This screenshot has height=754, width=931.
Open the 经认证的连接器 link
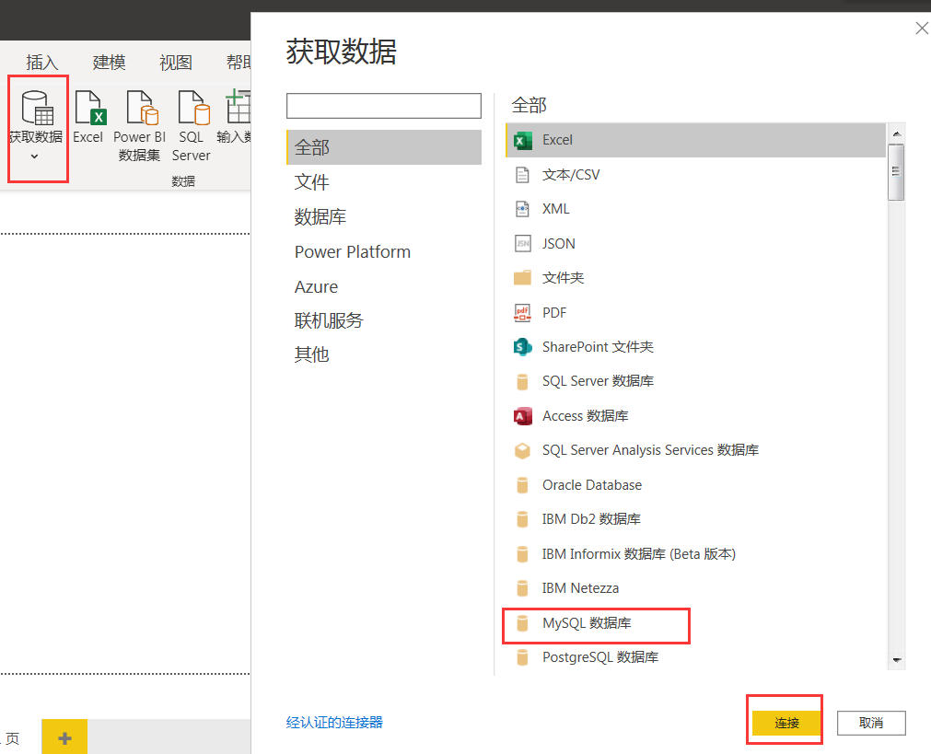point(334,723)
